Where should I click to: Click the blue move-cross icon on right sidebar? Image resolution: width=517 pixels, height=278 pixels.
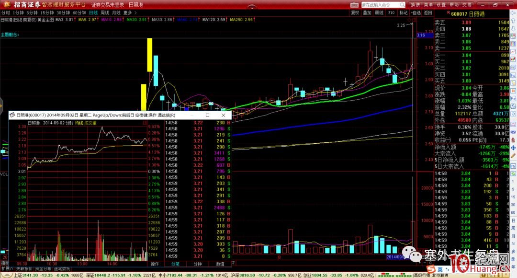pyautogui.click(x=513, y=148)
